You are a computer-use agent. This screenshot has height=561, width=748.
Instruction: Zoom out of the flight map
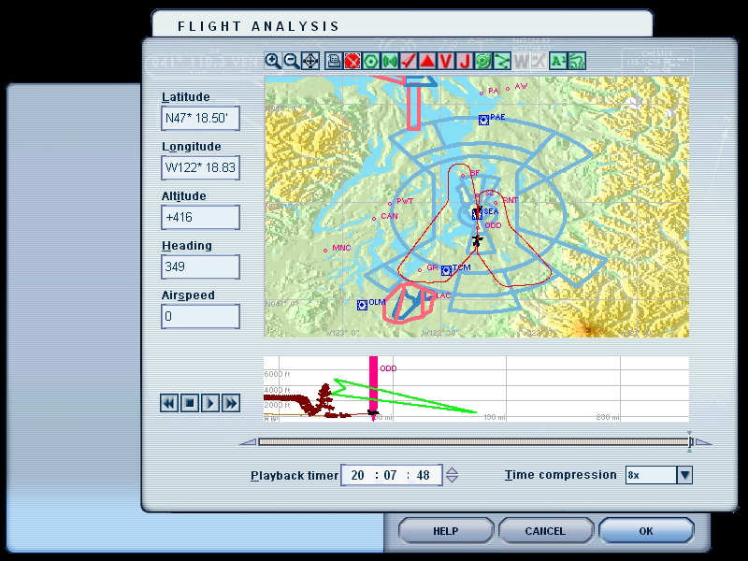click(x=292, y=61)
